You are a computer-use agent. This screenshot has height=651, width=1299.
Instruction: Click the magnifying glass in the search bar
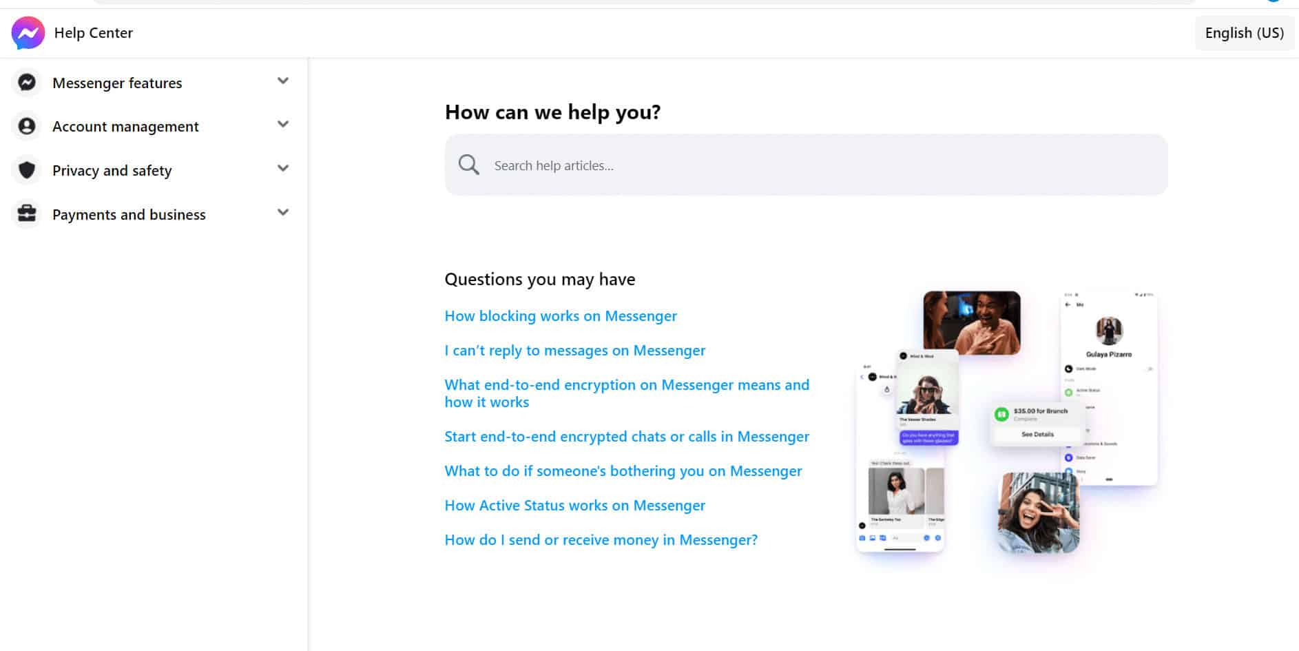pos(468,165)
